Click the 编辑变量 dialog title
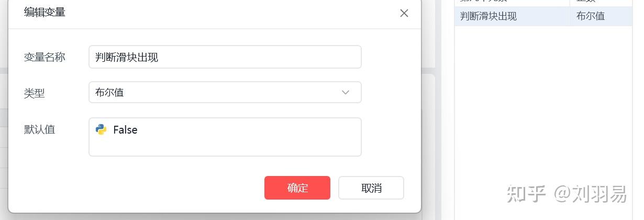644x220 pixels. (x=45, y=13)
